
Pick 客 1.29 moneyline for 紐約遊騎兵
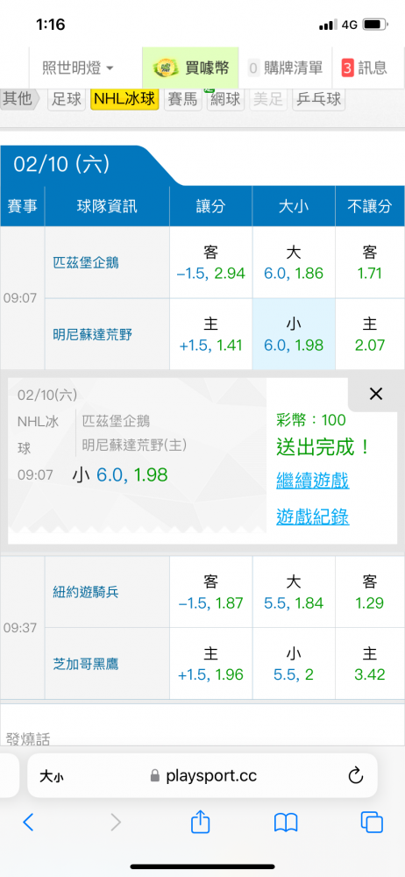tap(370, 592)
